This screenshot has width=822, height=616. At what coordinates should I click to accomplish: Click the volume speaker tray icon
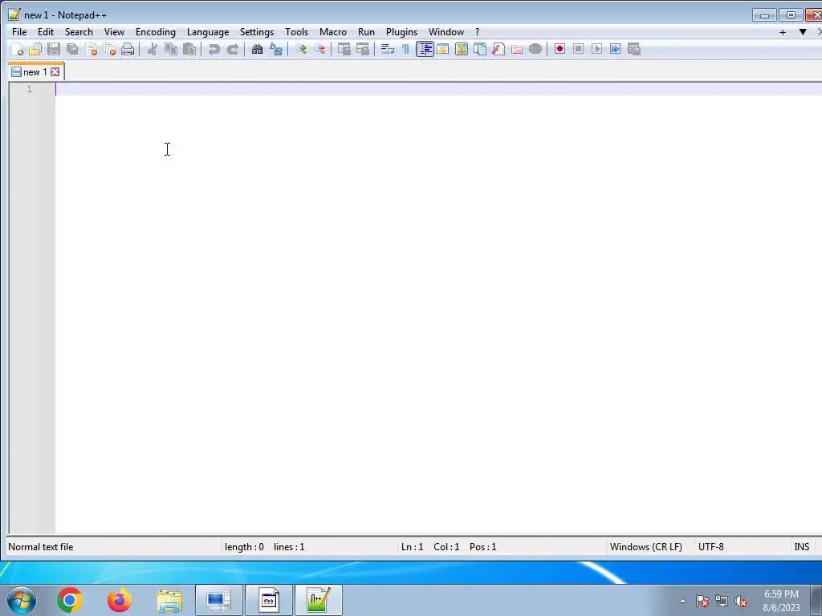click(741, 602)
